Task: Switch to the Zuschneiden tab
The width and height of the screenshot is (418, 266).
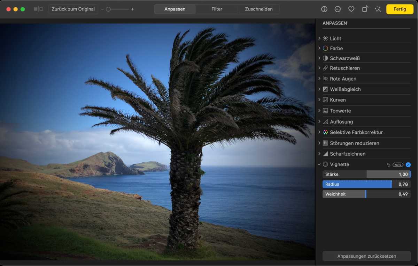Action: click(x=259, y=9)
